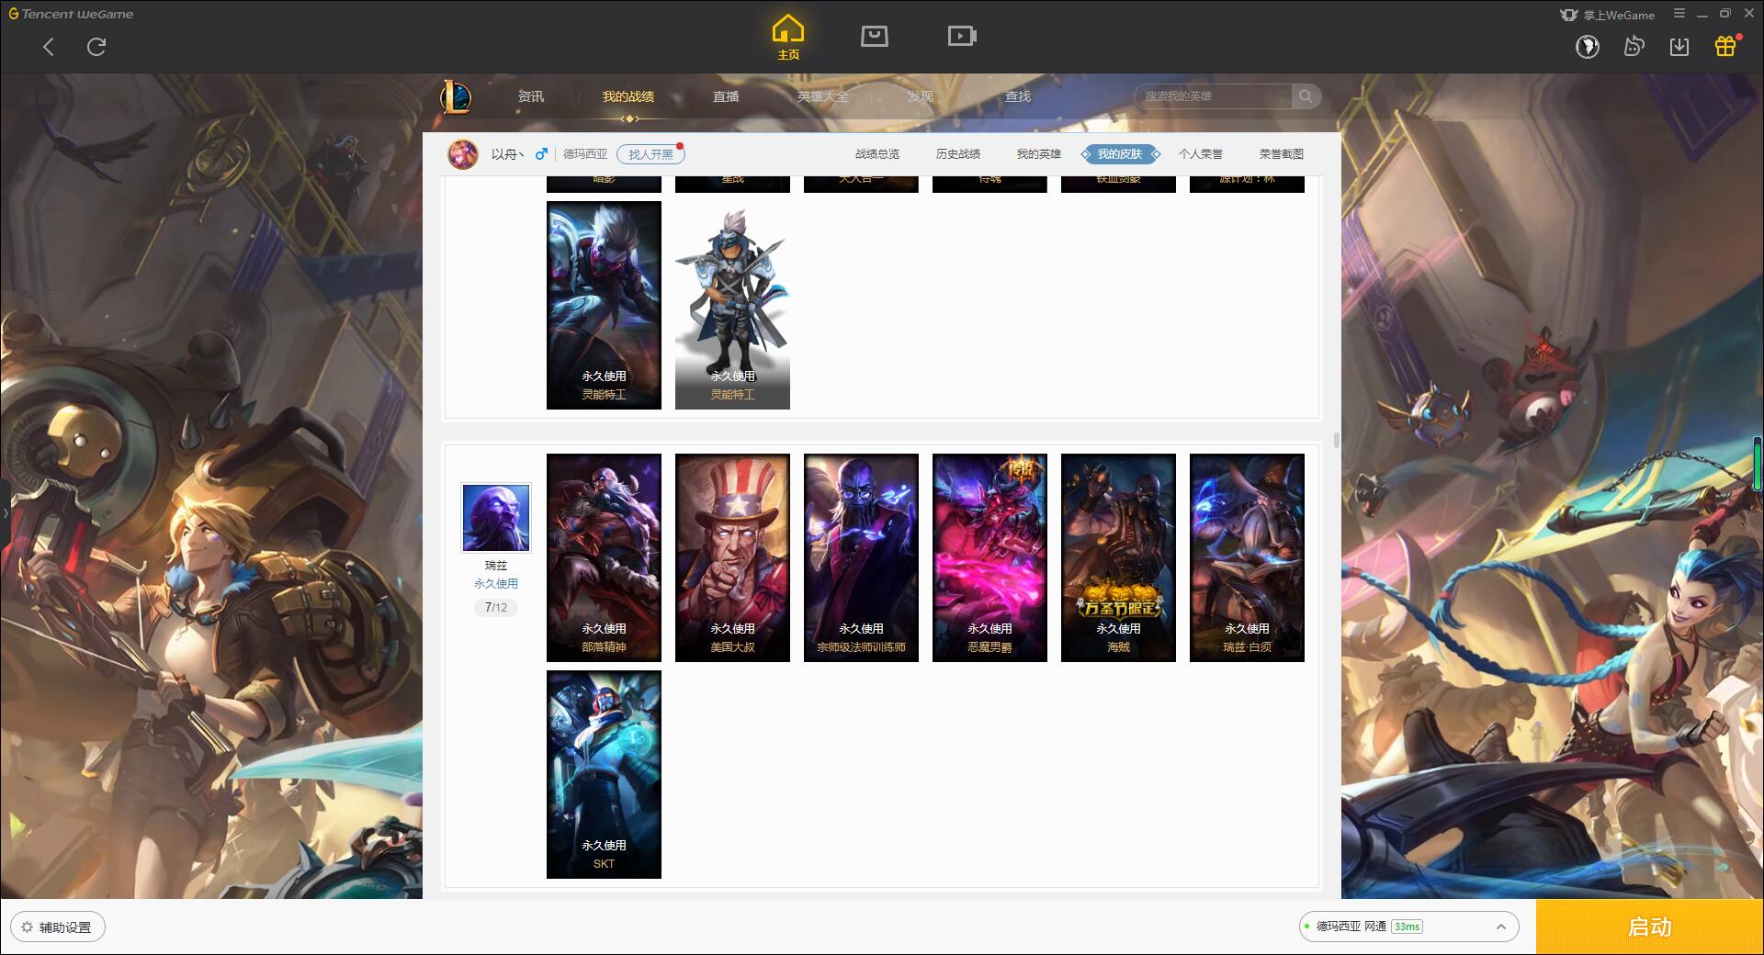Screen dimensions: 1764x955
Task: Go back with the left arrow icon
Action: pyautogui.click(x=49, y=47)
